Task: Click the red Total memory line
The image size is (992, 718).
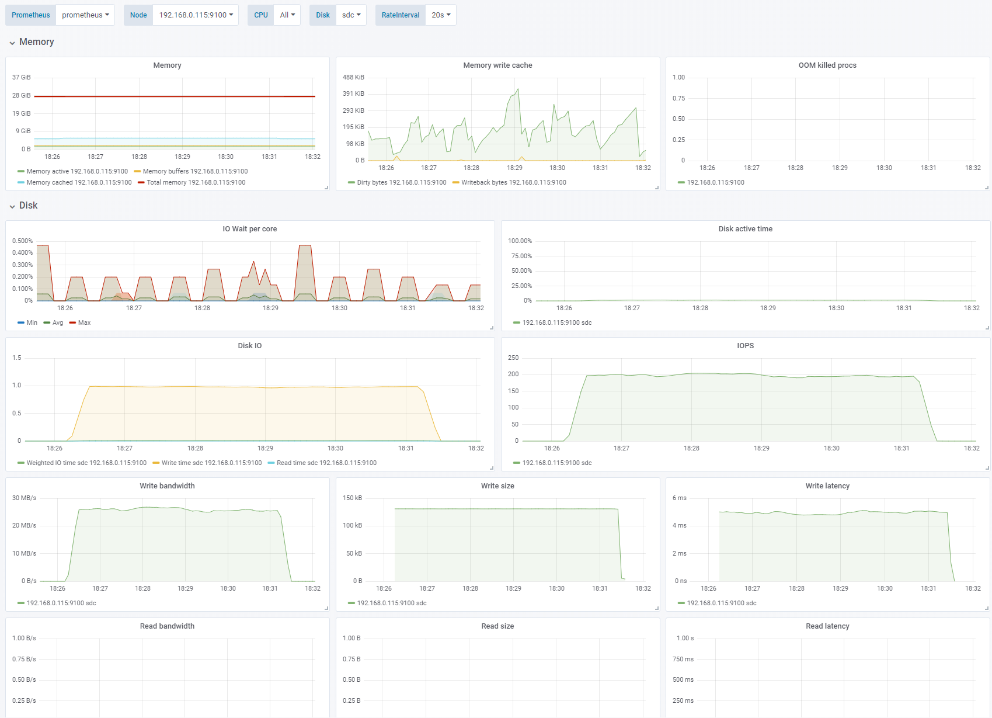Action: click(x=175, y=96)
